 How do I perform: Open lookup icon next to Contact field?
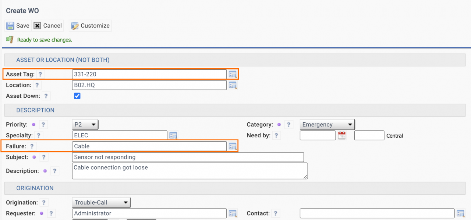[461, 213]
